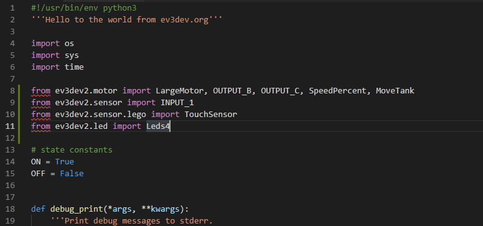Click line number 11 in the gutter
Viewport: 483px width, 226px height.
tap(10, 126)
